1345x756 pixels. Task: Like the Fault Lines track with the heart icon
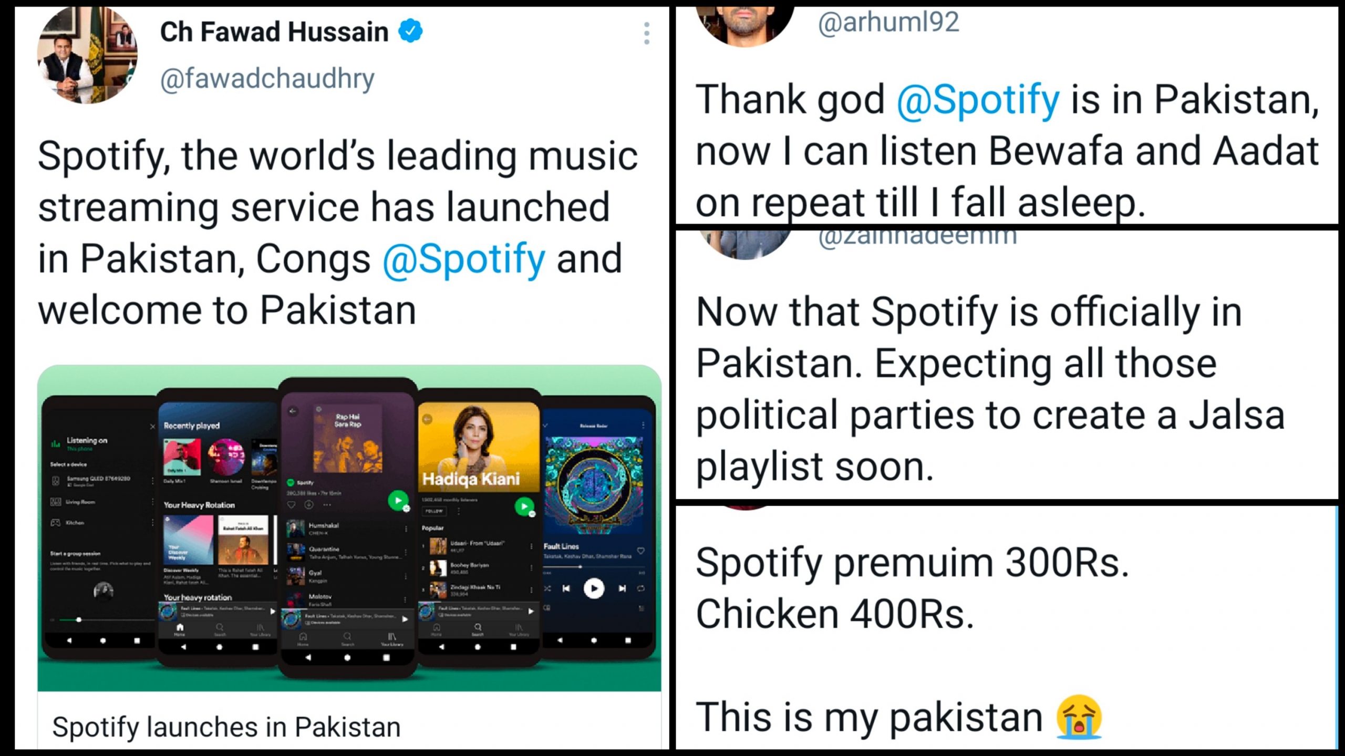click(x=640, y=551)
